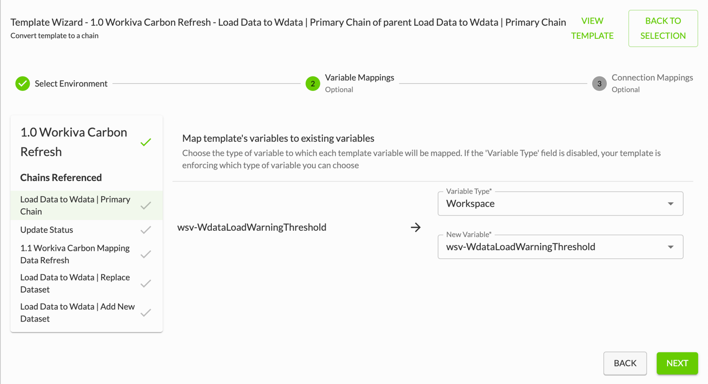The width and height of the screenshot is (708, 384).
Task: Open the New Variable dropdown
Action: (x=560, y=247)
